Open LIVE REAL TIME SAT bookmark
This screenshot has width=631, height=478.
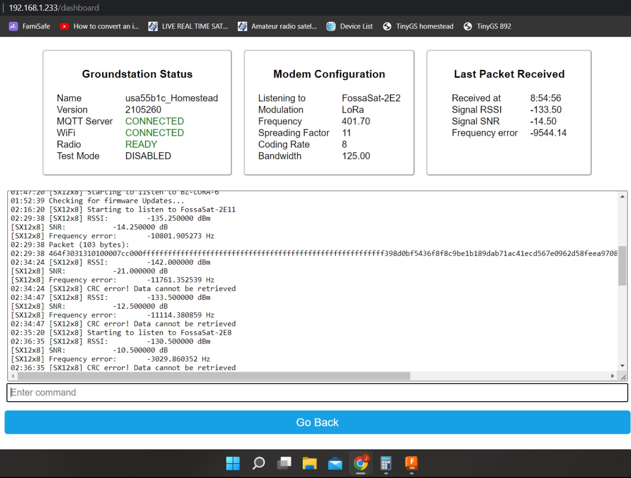(x=188, y=27)
